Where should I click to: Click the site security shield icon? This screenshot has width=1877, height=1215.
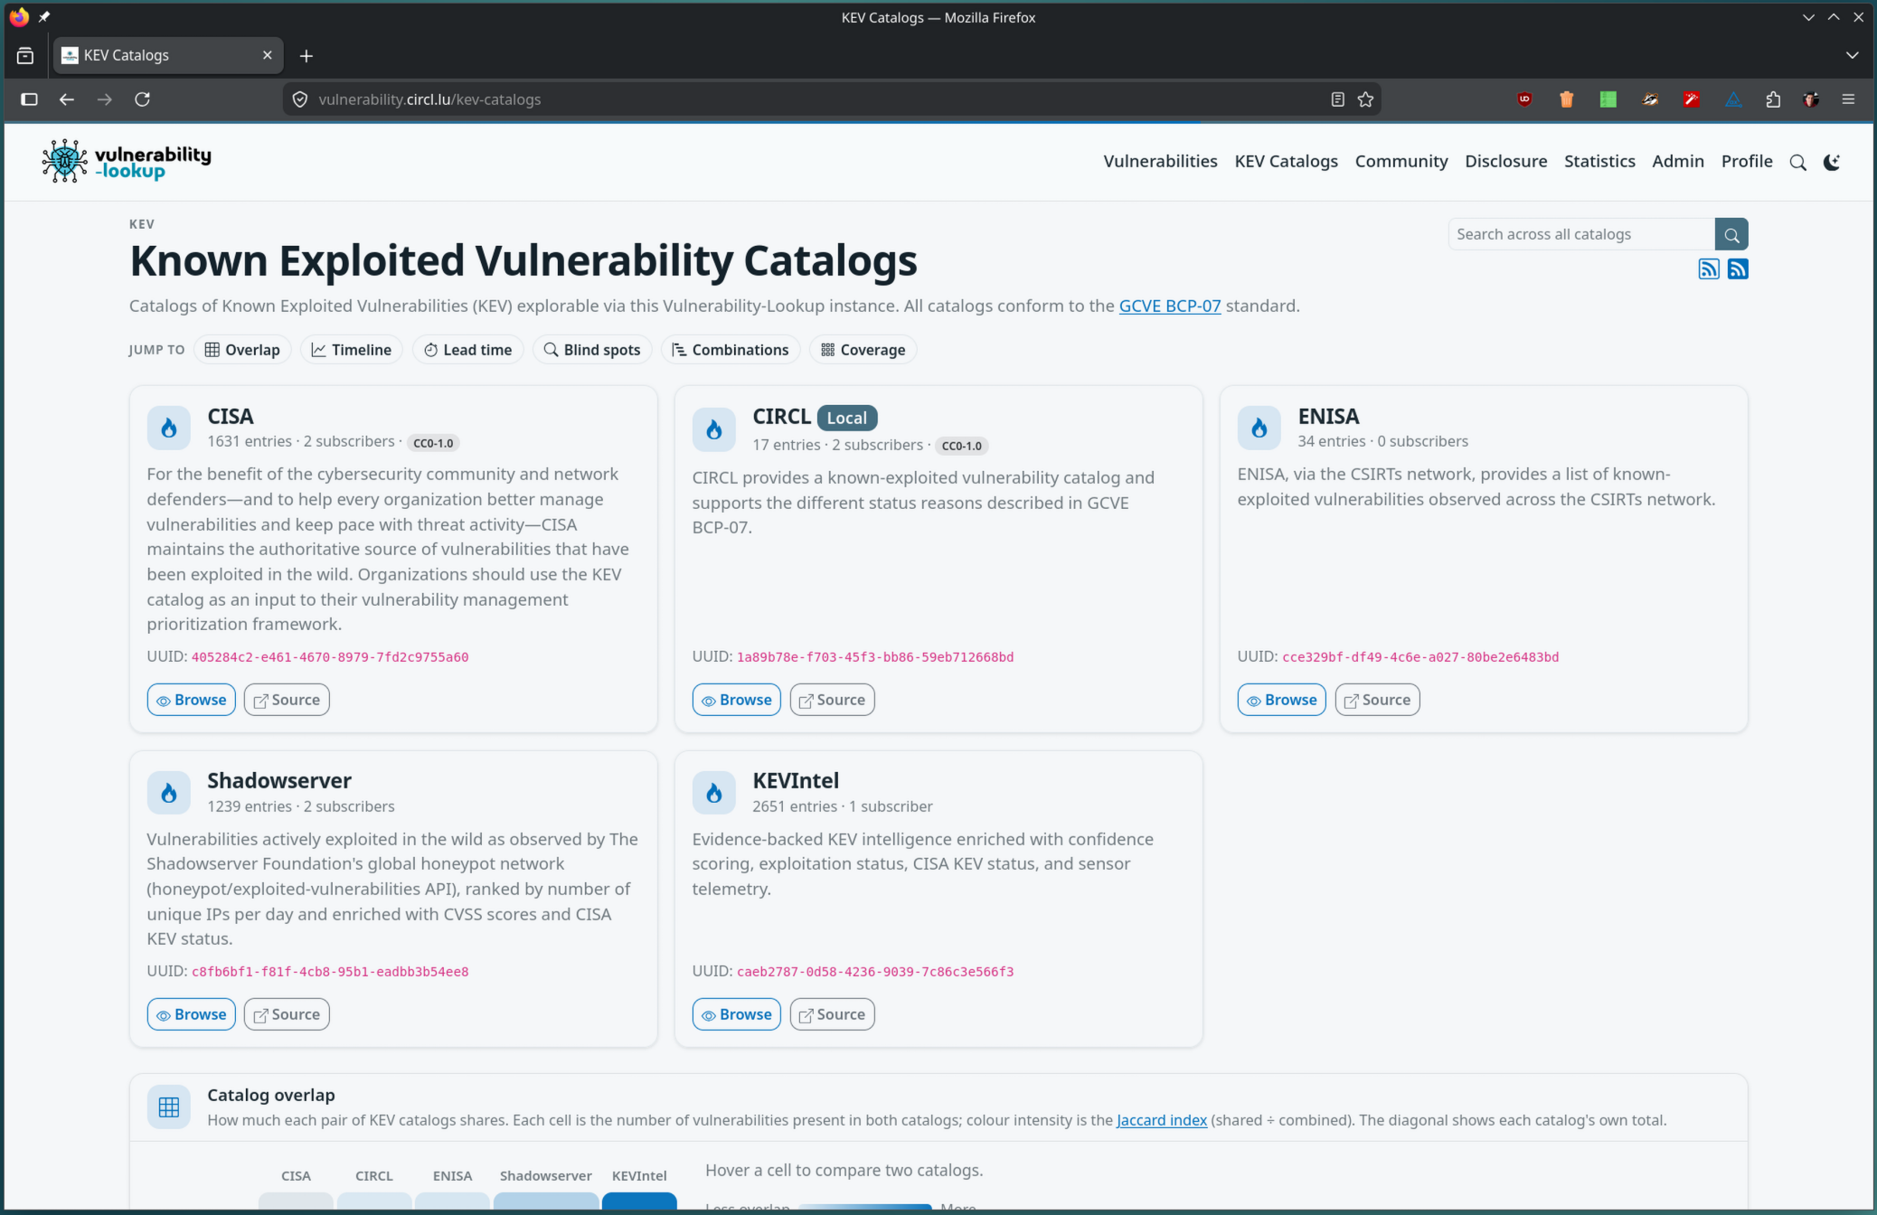coord(300,99)
